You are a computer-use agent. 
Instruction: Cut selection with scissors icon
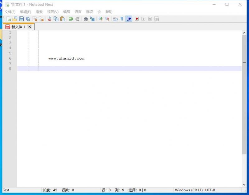49,19
